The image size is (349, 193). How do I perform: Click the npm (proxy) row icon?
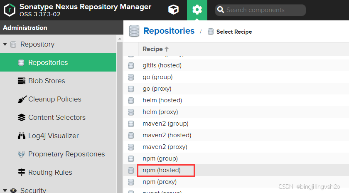tap(131, 182)
